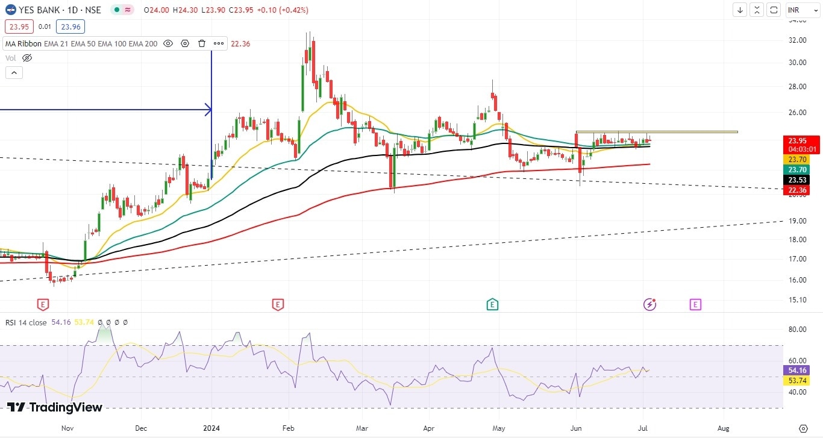This screenshot has height=438, width=823.
Task: Enable fullscreen mode via the frame icon
Action: 774,10
